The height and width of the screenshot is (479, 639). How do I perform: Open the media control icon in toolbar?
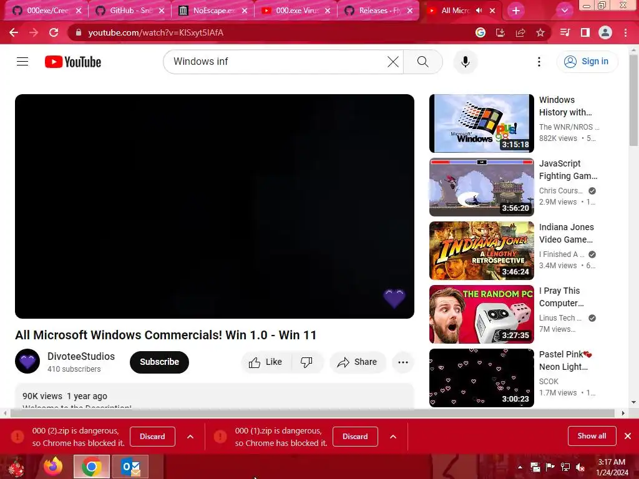565,32
